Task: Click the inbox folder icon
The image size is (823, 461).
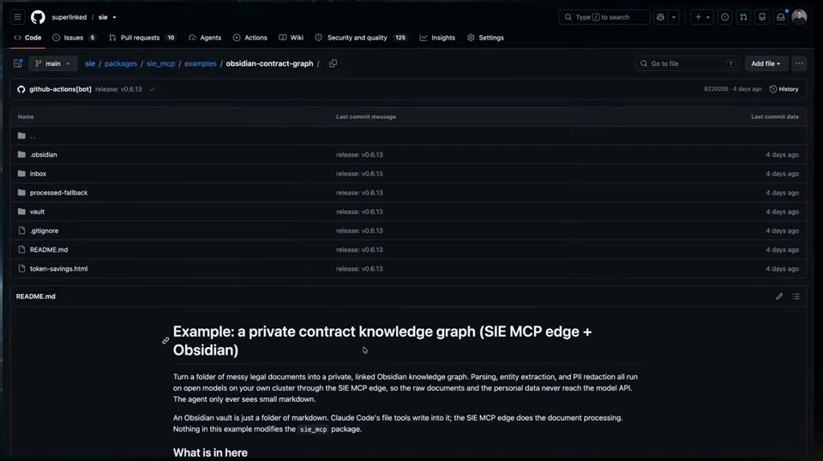Action: point(21,174)
